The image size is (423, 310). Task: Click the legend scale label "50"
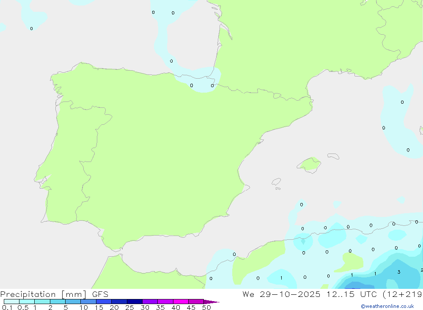(207, 307)
